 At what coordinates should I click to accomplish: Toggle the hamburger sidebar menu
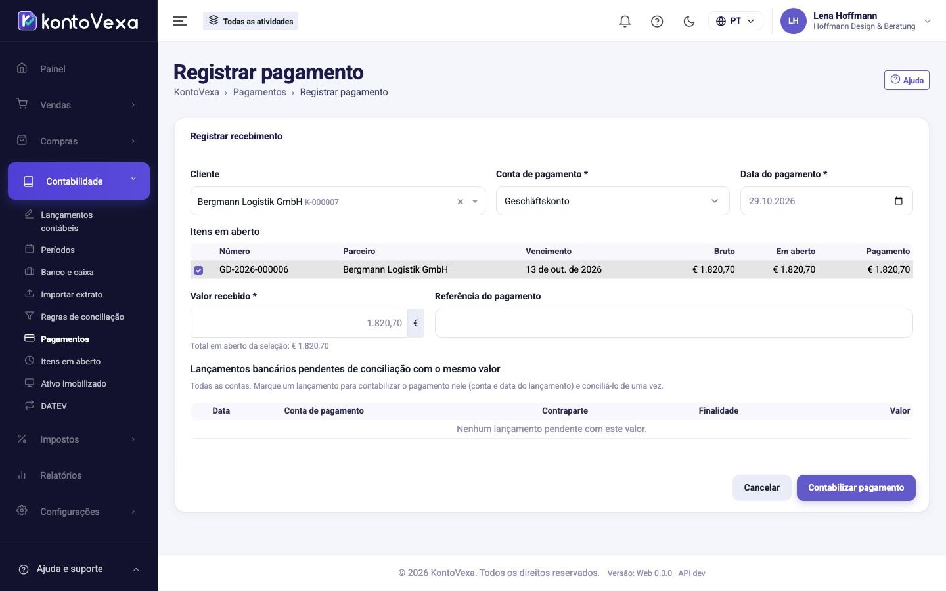[180, 21]
